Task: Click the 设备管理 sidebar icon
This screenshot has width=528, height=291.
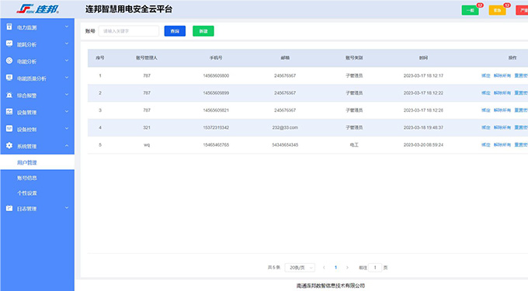Action: [9, 111]
